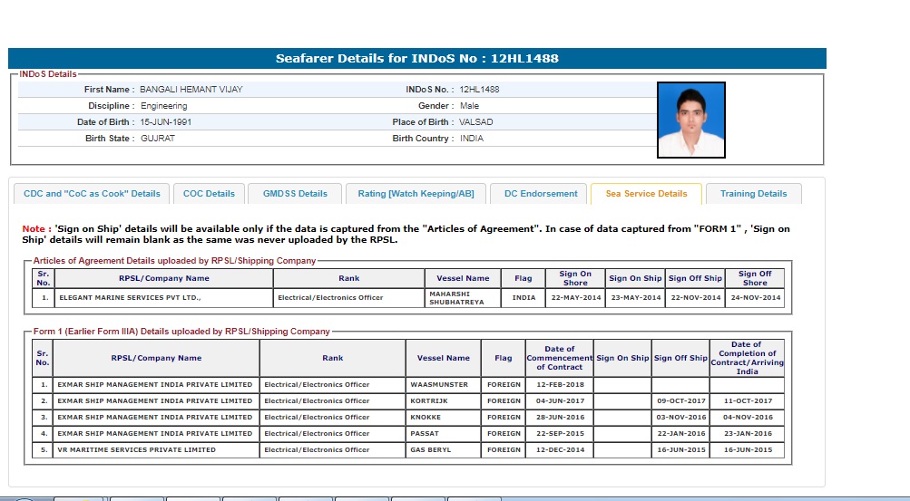Select the Rating [Watch Keeping/AB] tab
This screenshot has width=910, height=501.
pyautogui.click(x=416, y=194)
